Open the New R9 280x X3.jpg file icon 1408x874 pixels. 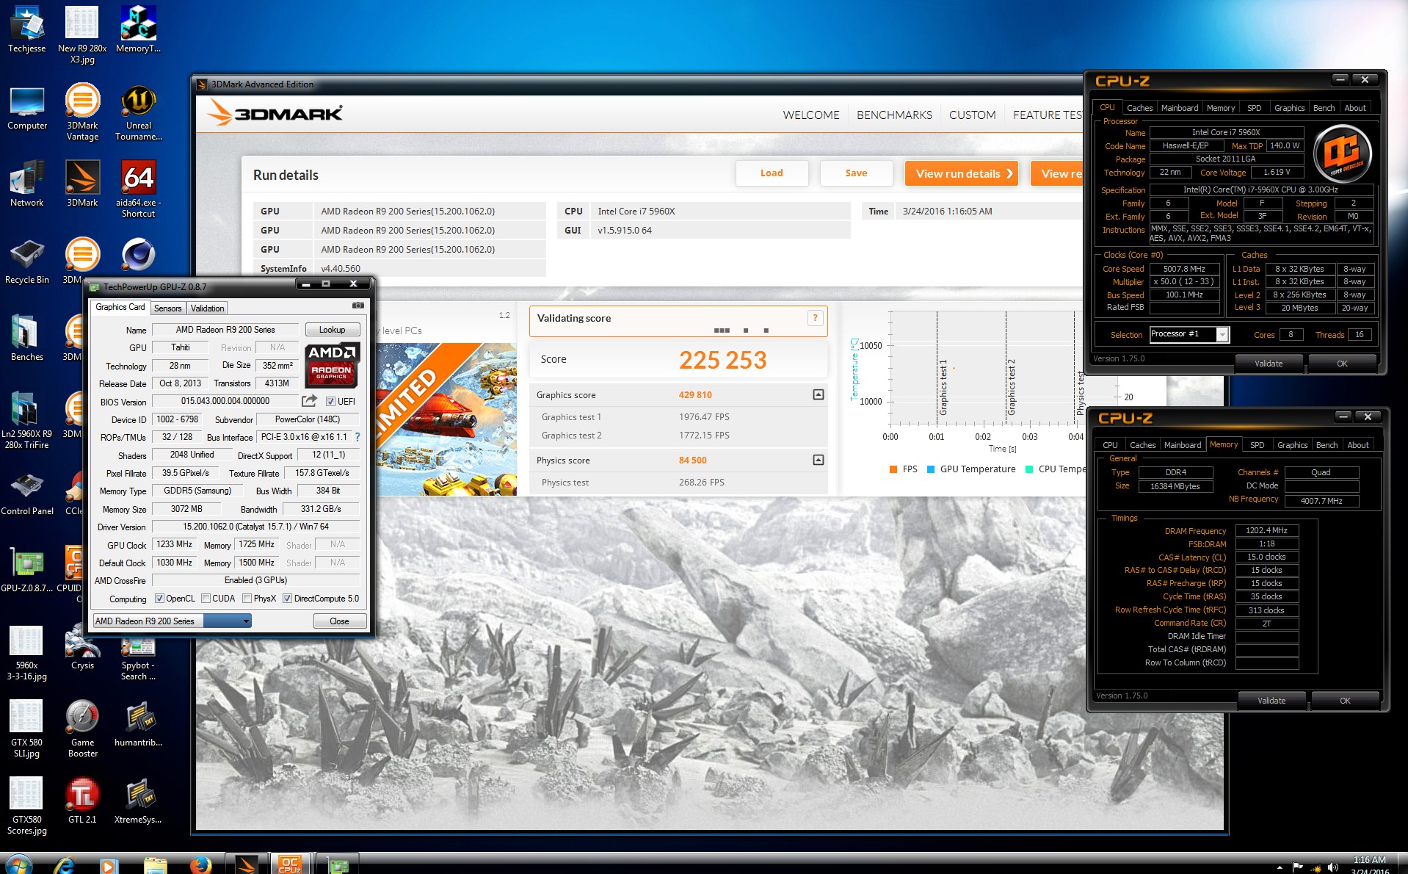(82, 35)
